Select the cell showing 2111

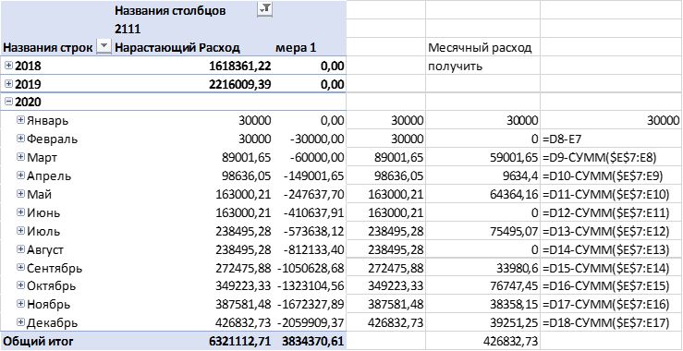128,30
